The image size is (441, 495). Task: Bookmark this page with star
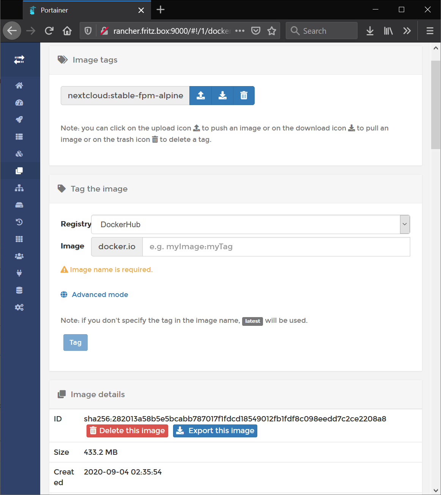pos(272,31)
